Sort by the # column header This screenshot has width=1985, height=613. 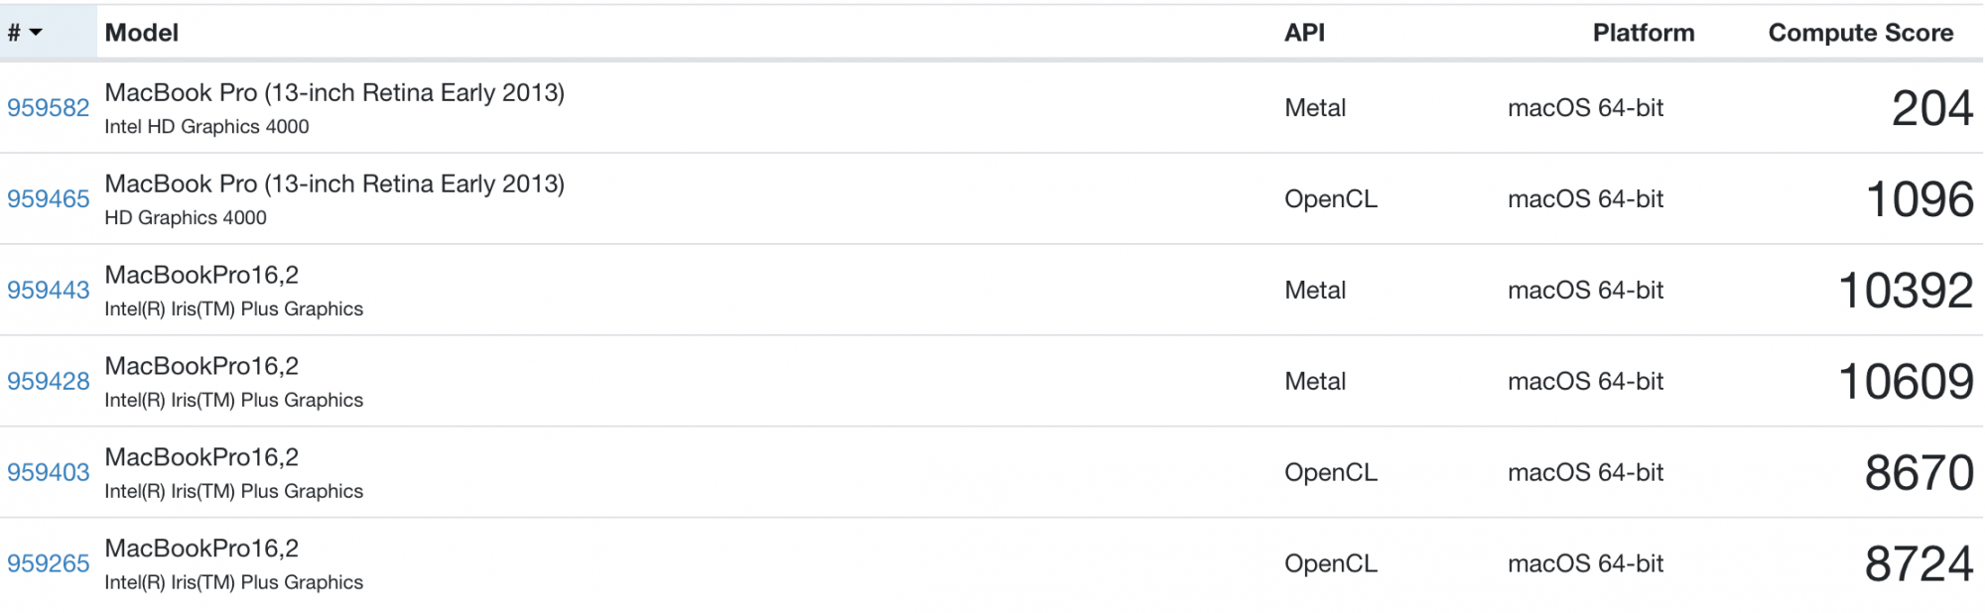pos(49,33)
